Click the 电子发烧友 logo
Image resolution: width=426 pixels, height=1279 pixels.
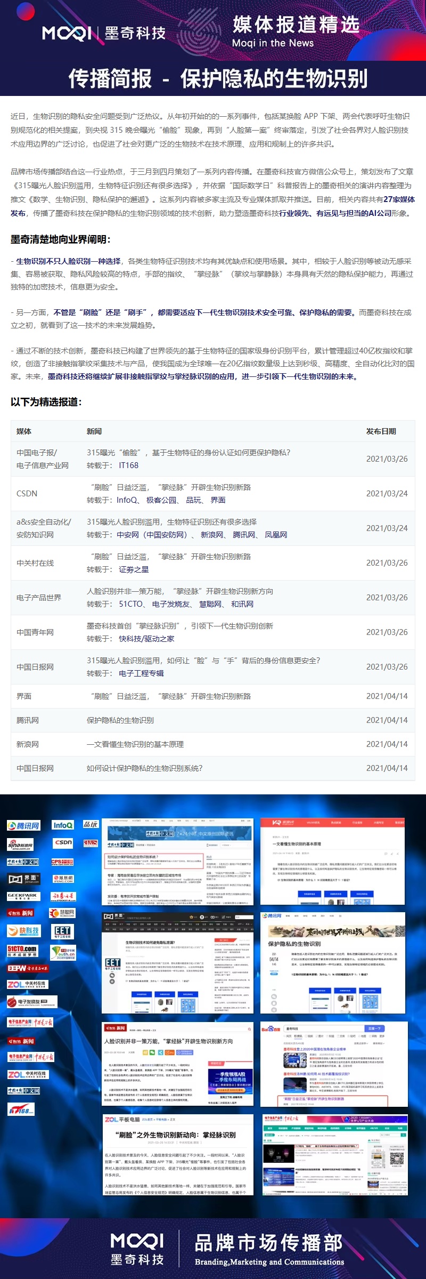[x=32, y=1002]
